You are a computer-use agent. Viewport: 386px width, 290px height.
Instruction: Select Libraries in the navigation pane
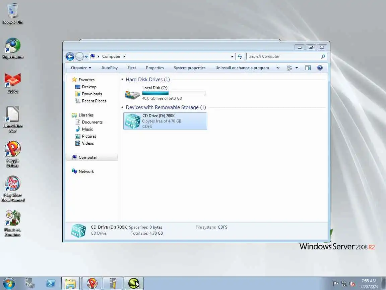pyautogui.click(x=86, y=115)
